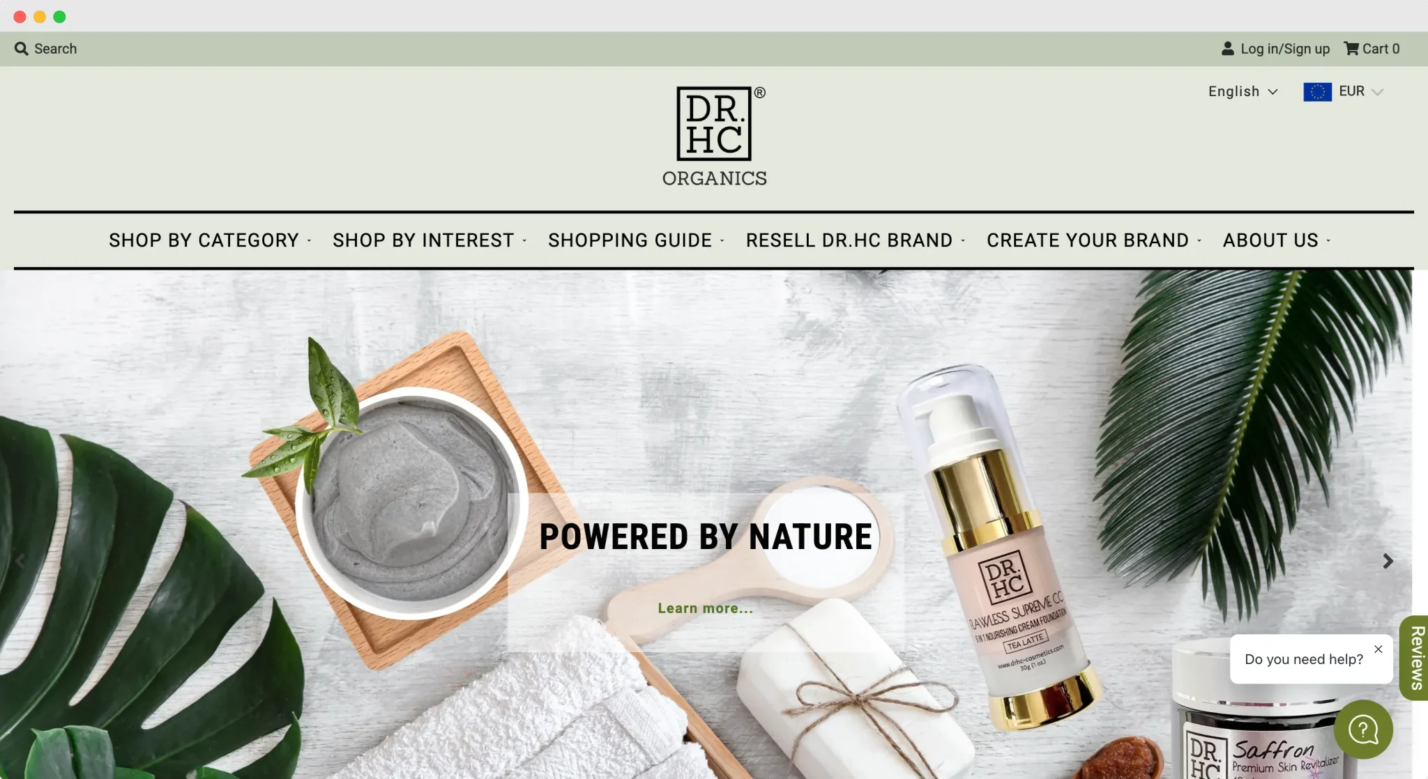Viewport: 1428px width, 779px height.
Task: Open the Shopping Guide menu
Action: pyautogui.click(x=636, y=240)
